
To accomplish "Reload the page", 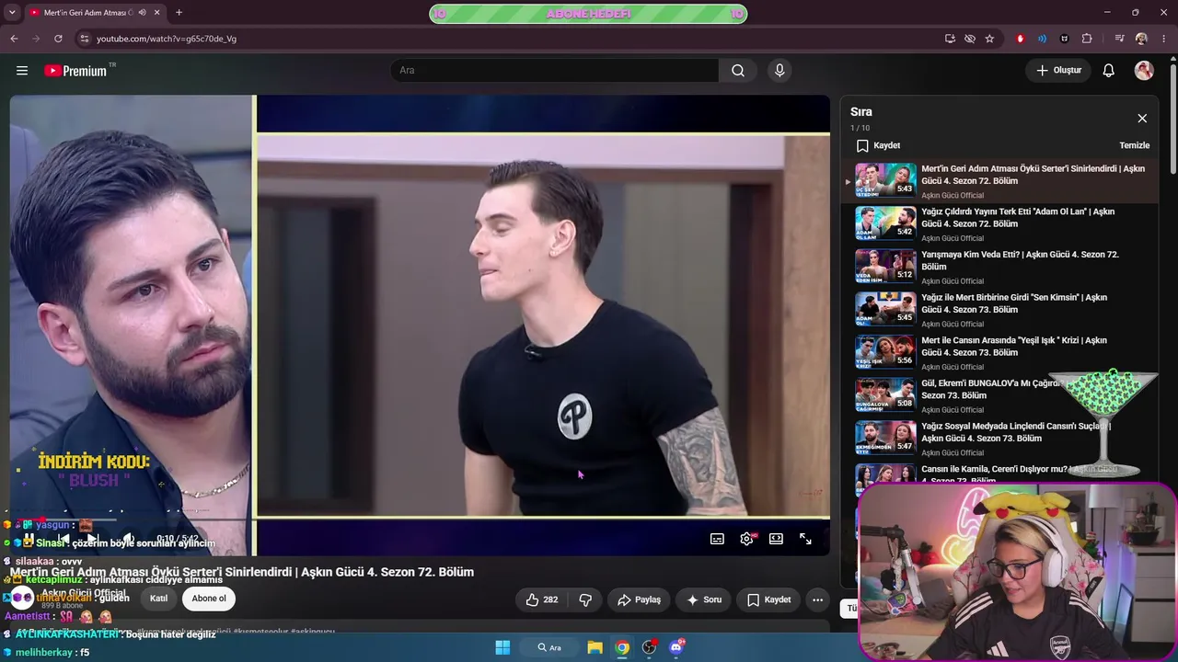I will click(x=58, y=39).
